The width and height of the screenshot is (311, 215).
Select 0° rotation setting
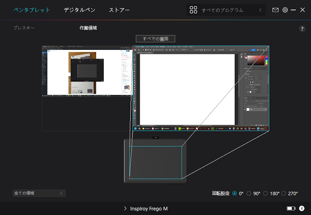(234, 194)
